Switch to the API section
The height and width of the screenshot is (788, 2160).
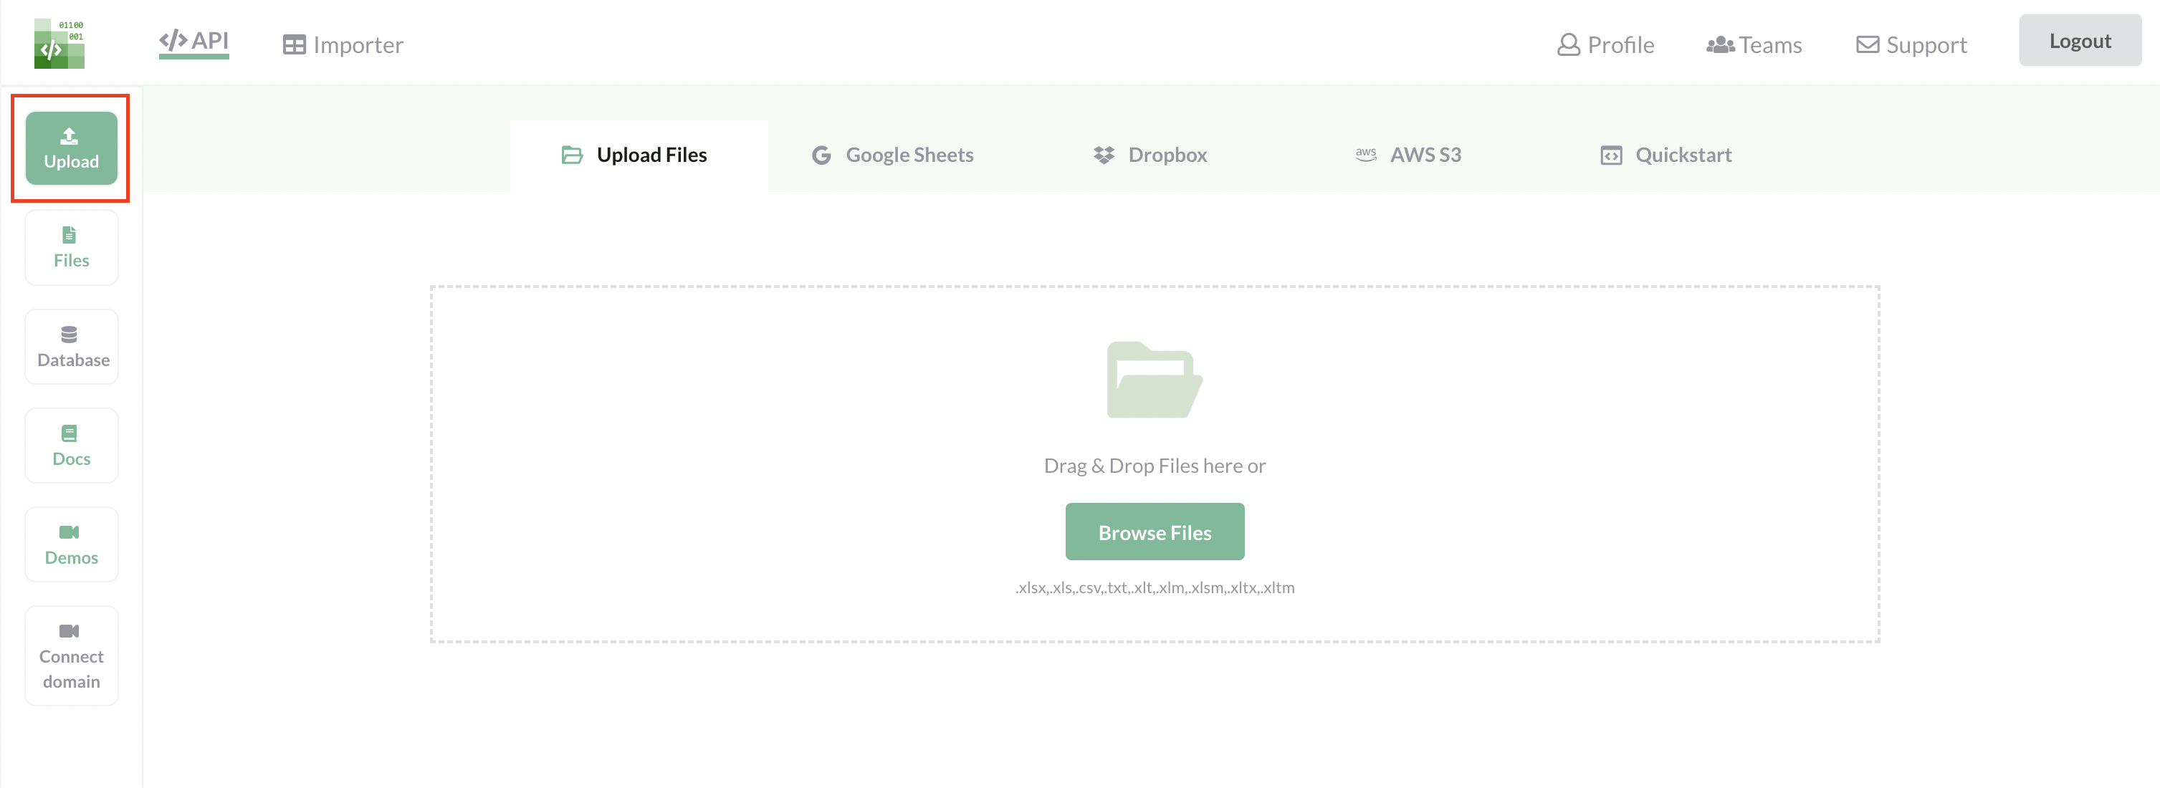[193, 41]
